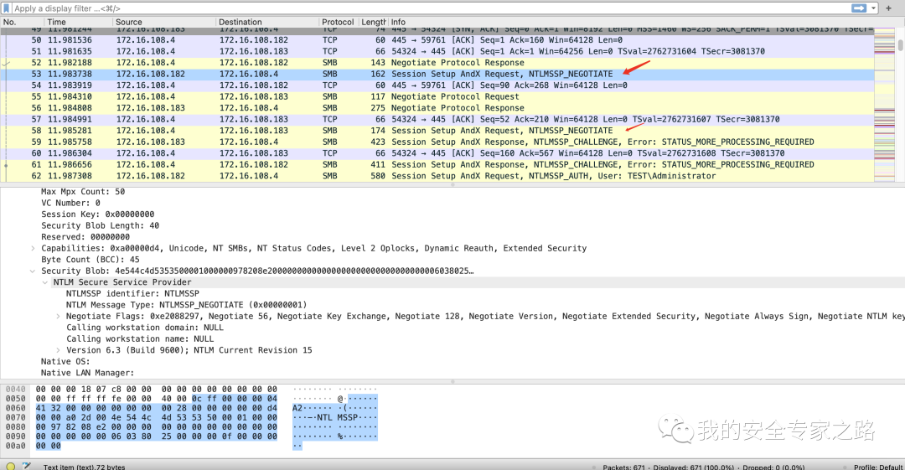Click the Native OS: field

tap(65, 361)
